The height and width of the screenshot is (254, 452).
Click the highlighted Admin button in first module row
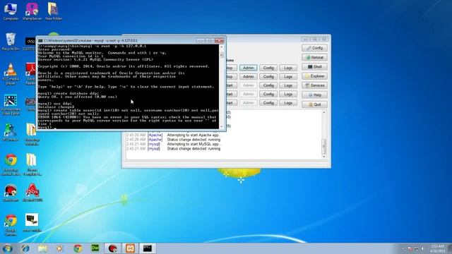[248, 68]
